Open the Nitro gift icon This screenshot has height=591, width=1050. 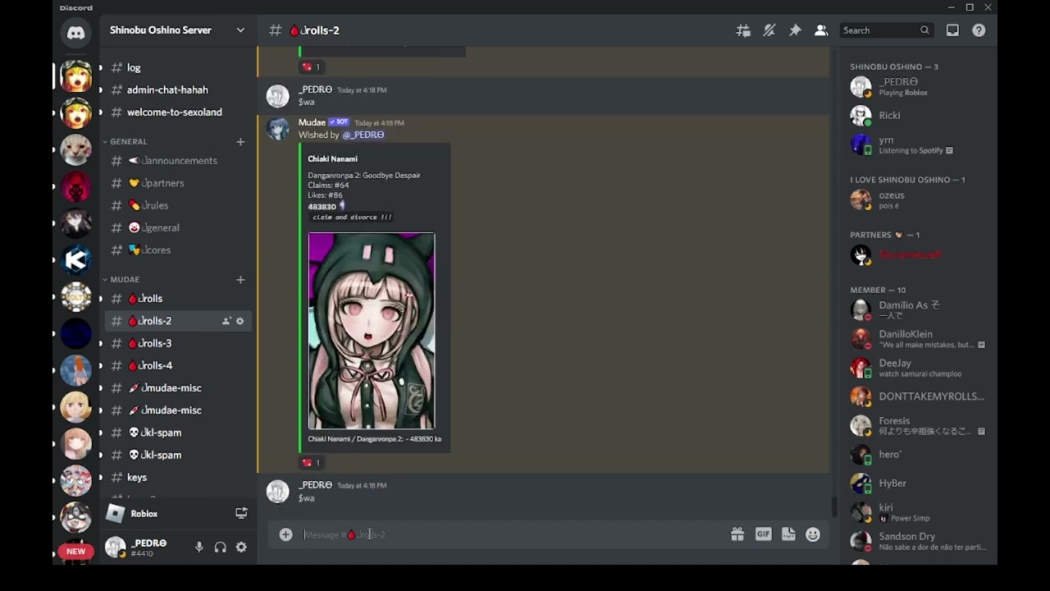coord(737,534)
